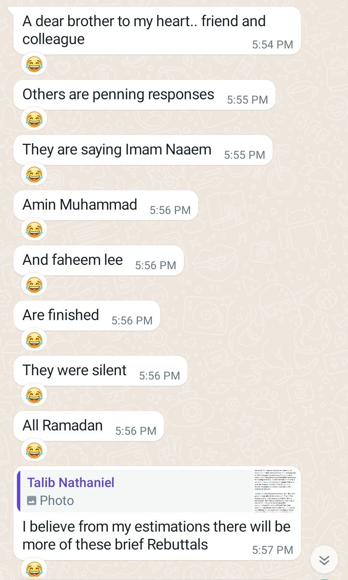Tap the laughing reaction under "A dear brother" message
348x580 pixels.
[34, 64]
